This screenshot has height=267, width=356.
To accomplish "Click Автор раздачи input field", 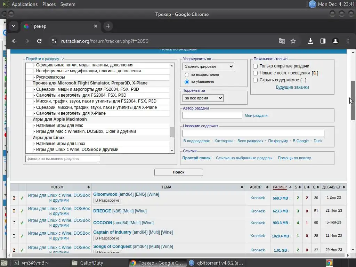I will (212, 115).
